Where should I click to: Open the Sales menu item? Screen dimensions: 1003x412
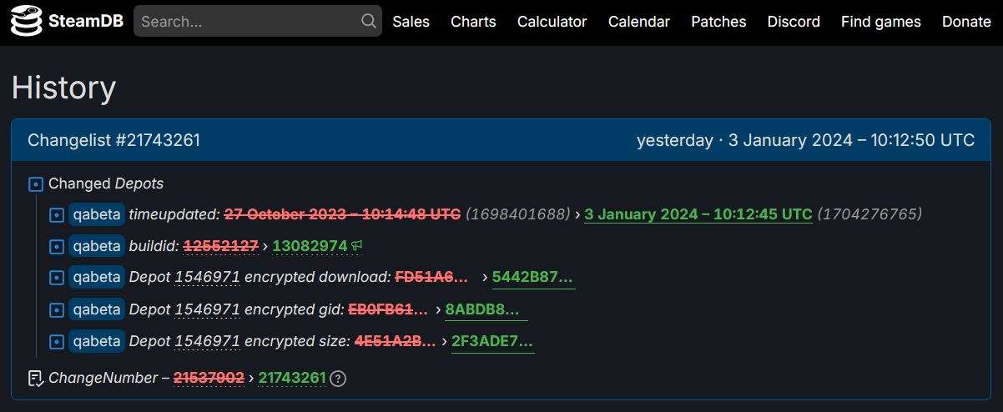411,22
